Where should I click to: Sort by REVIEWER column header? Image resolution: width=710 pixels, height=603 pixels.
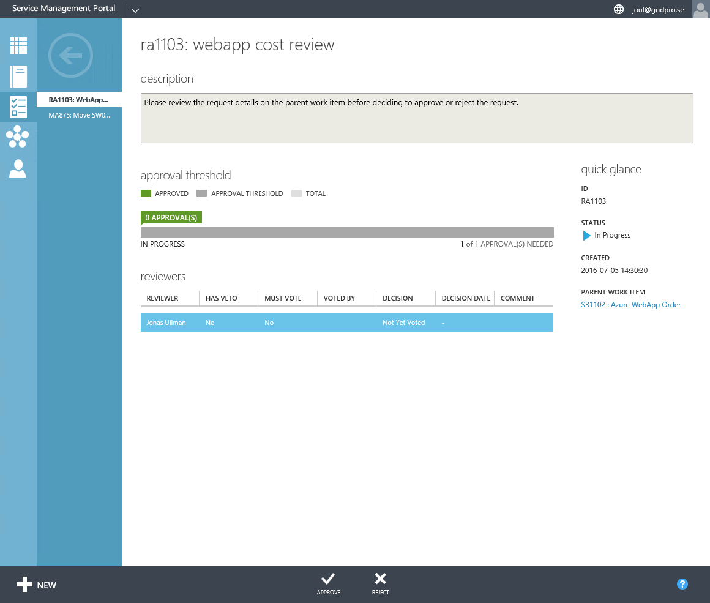[162, 298]
